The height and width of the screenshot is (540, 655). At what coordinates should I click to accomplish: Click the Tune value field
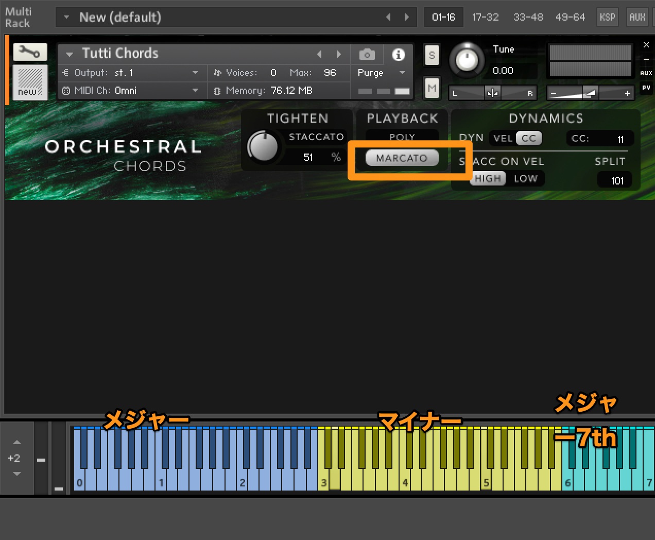(503, 71)
